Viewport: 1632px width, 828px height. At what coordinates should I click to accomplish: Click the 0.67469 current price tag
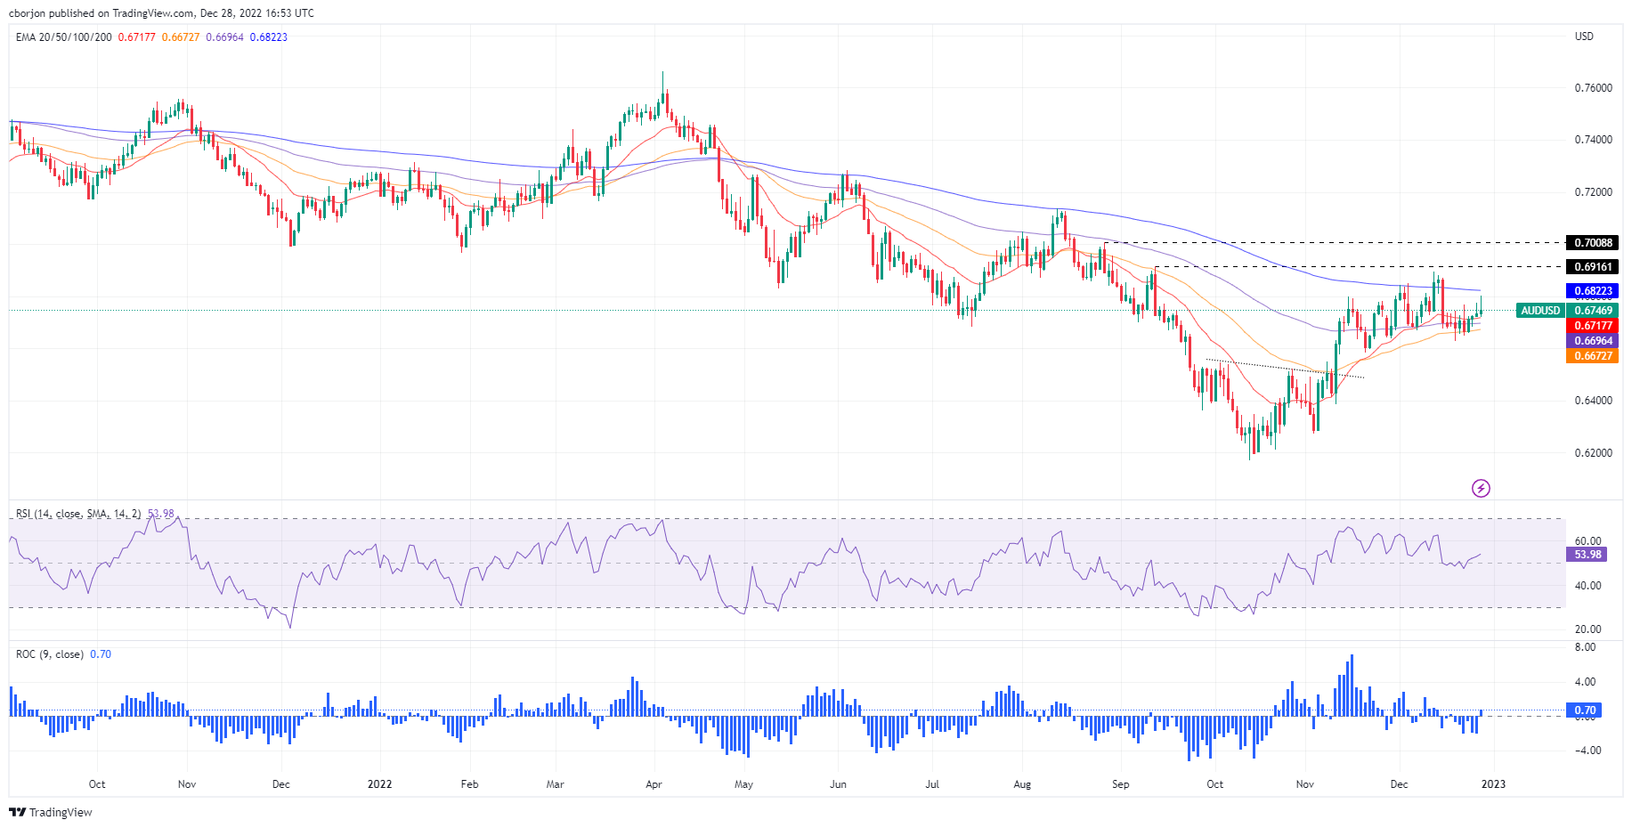(x=1593, y=311)
